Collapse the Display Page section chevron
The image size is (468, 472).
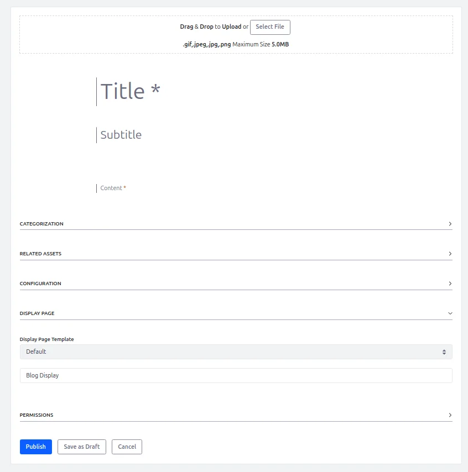tap(450, 313)
